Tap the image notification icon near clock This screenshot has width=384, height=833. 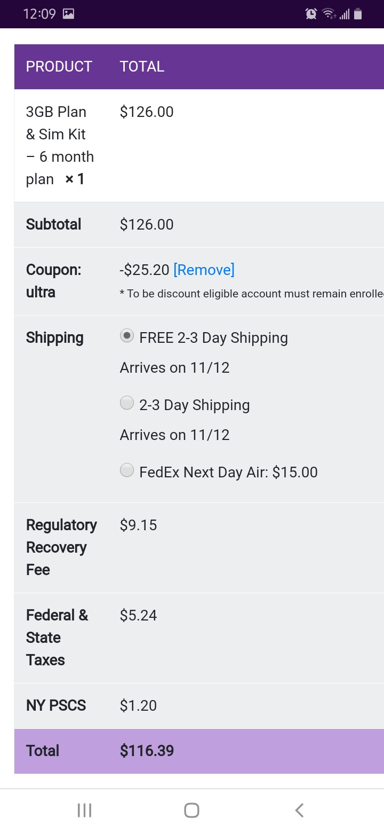pyautogui.click(x=68, y=14)
